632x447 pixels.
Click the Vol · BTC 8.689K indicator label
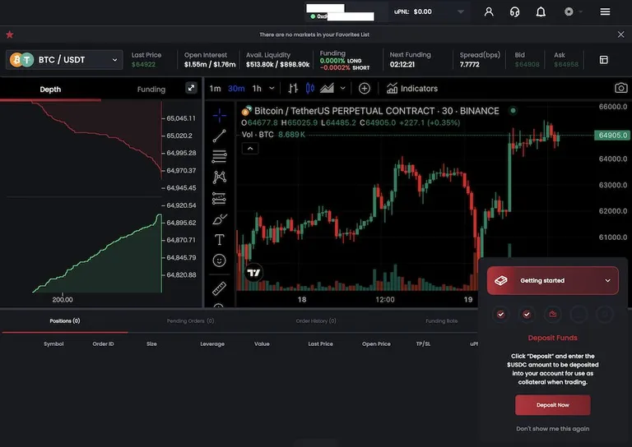(x=273, y=135)
